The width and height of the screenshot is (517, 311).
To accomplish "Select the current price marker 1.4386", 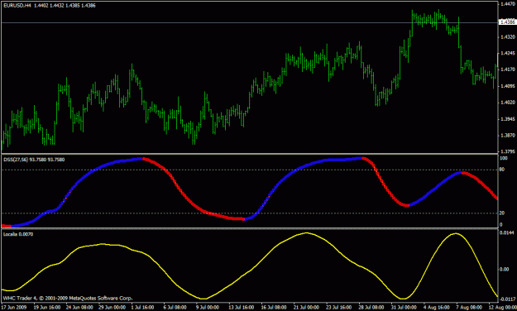I will coord(507,22).
